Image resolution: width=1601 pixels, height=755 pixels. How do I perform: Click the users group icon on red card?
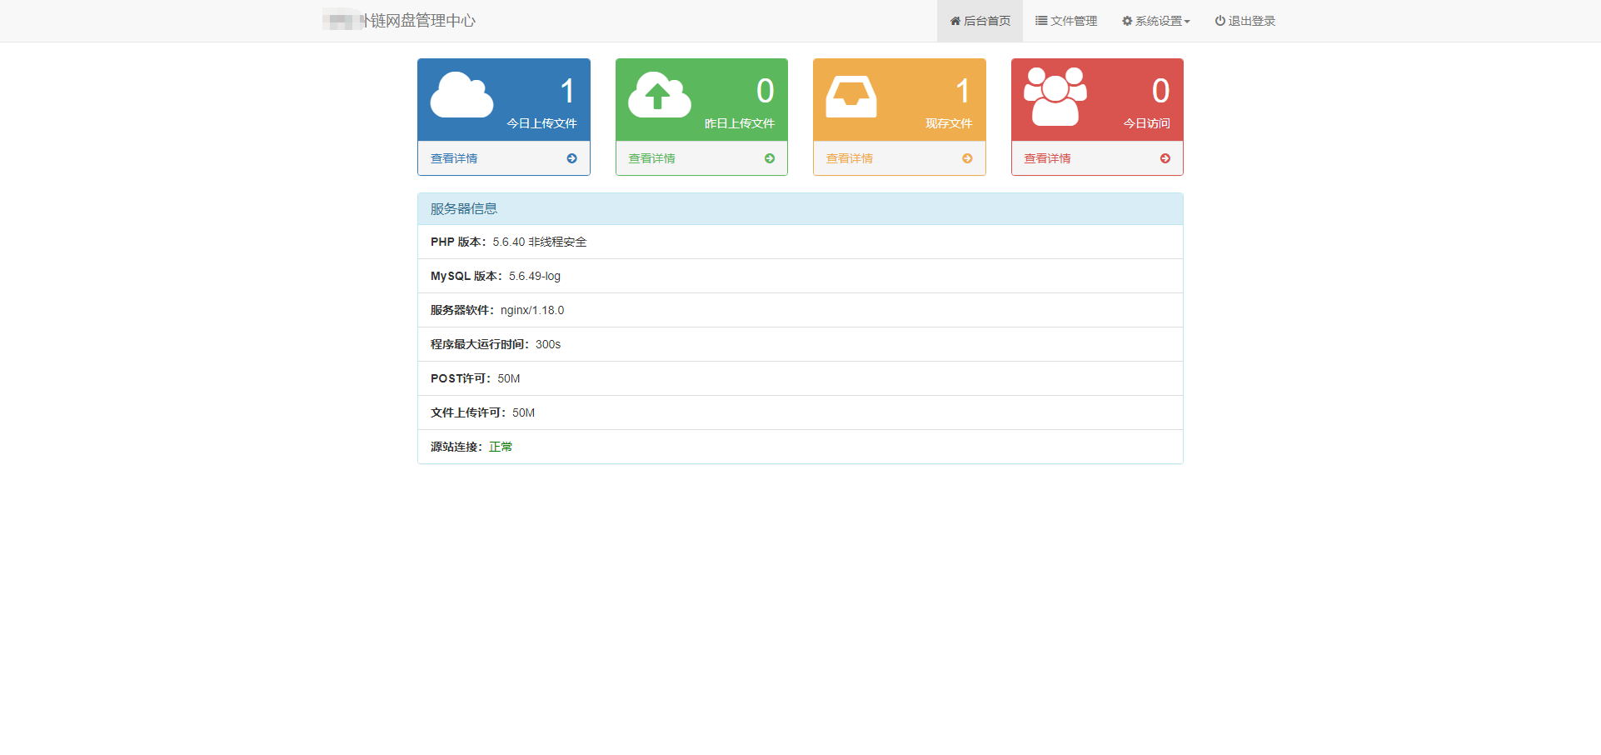(1055, 97)
